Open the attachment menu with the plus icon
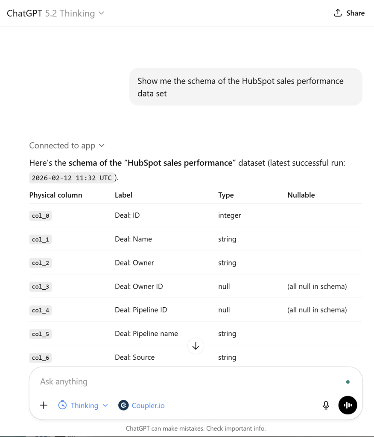This screenshot has width=374, height=437. 43,405
